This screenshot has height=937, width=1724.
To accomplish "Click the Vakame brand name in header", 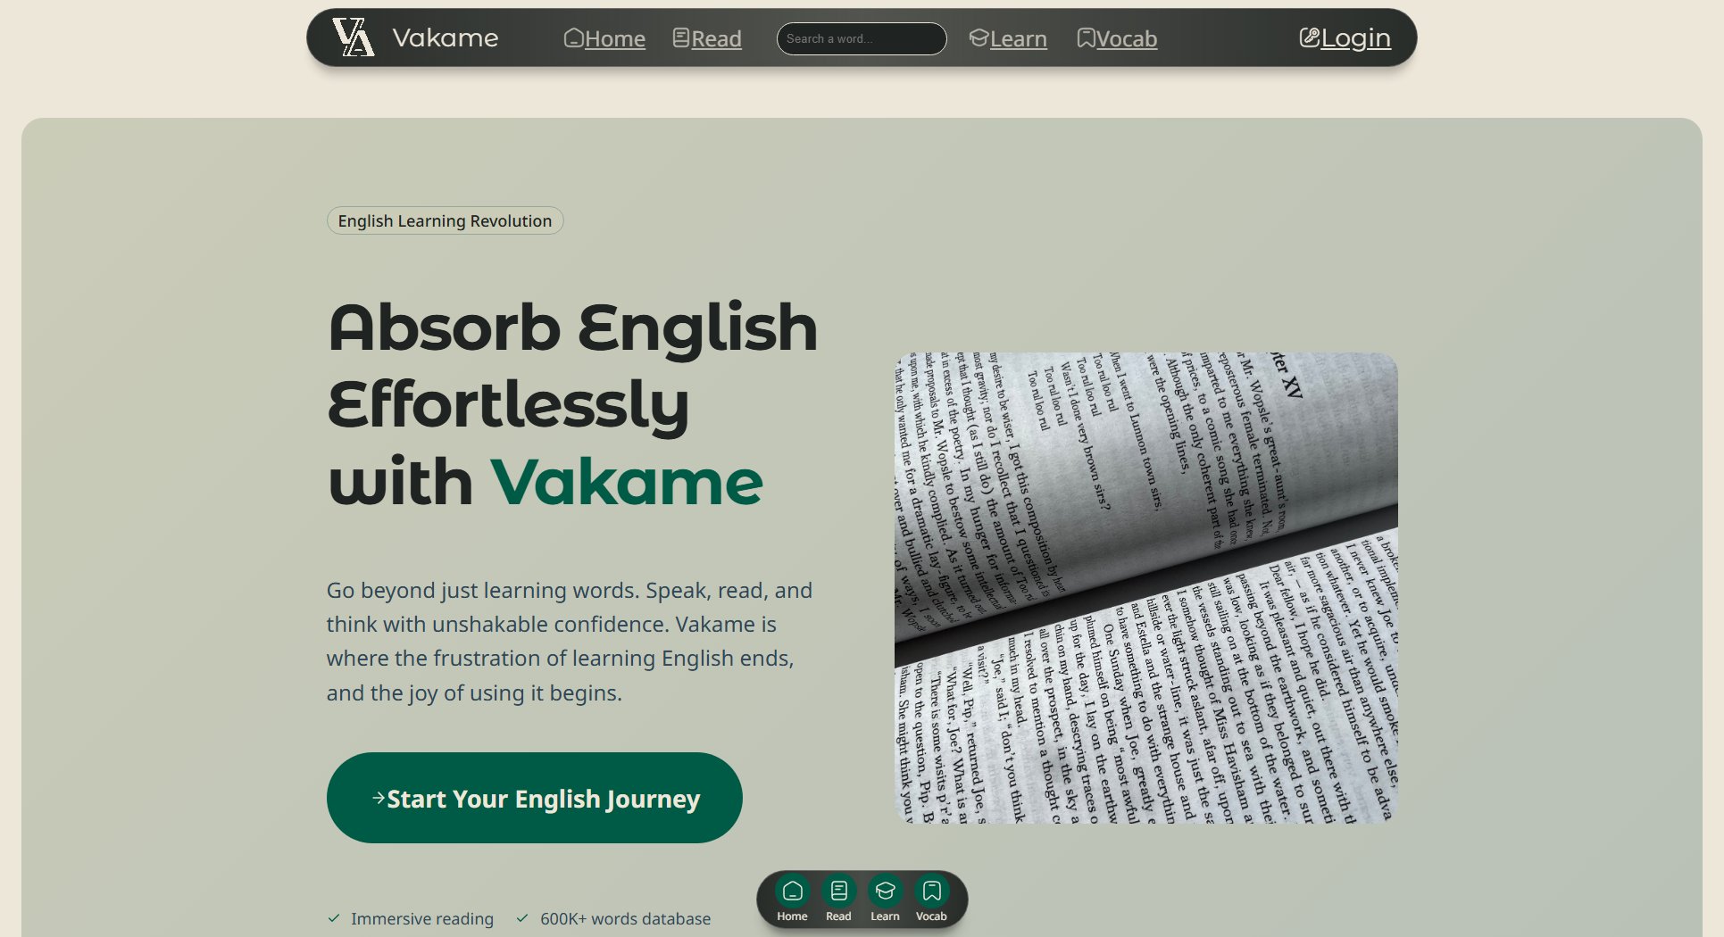I will [x=445, y=37].
